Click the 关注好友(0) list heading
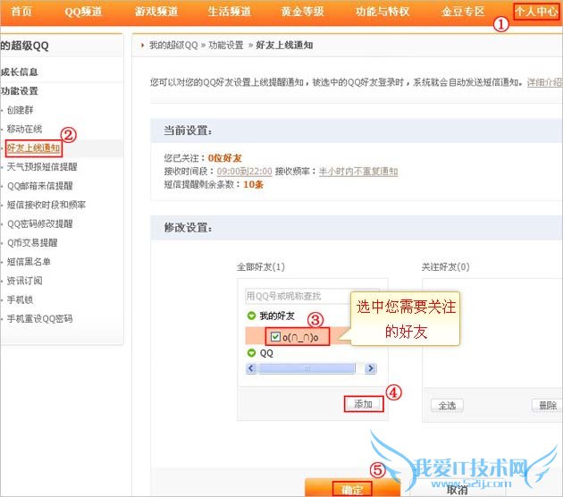Screen dimensions: 563x497 [x=446, y=266]
